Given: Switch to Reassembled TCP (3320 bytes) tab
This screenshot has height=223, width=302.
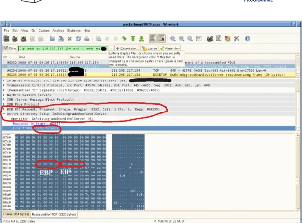Looking at the screenshot, I should [x=54, y=214].
